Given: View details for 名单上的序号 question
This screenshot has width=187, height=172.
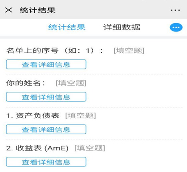Looking at the screenshot, I should (46, 64).
